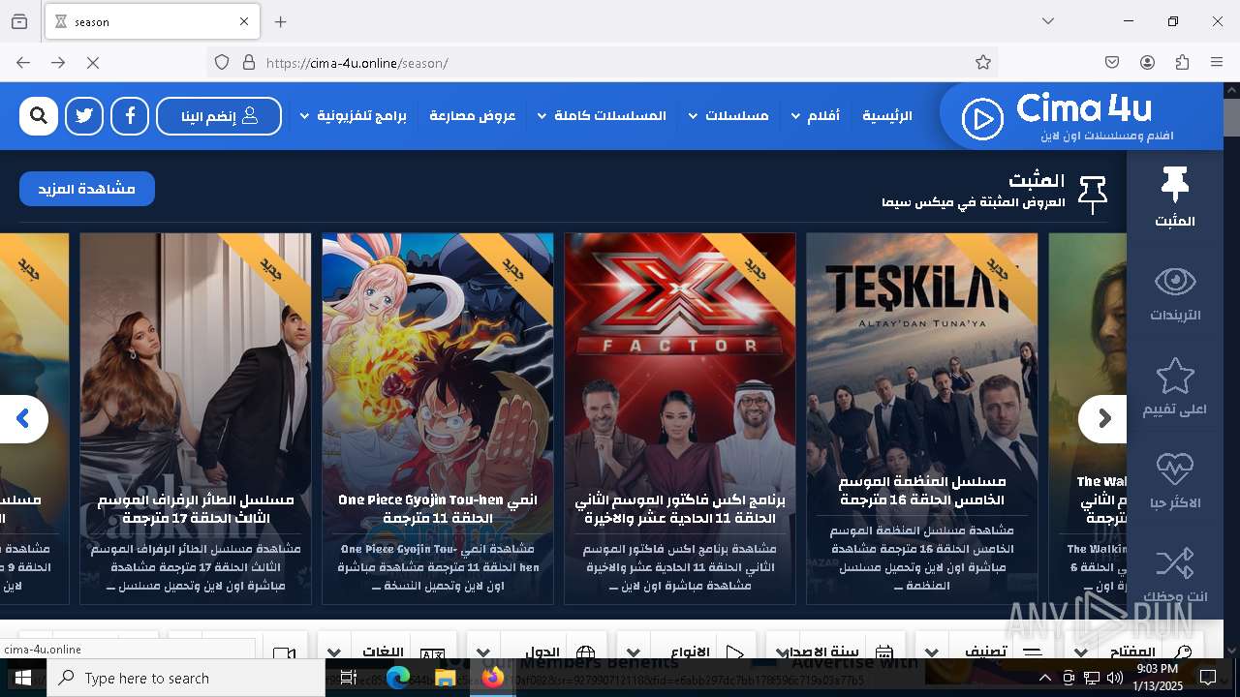Screen dimensions: 1240x697
Task: Open Firefox account icon
Action: tap(1147, 63)
